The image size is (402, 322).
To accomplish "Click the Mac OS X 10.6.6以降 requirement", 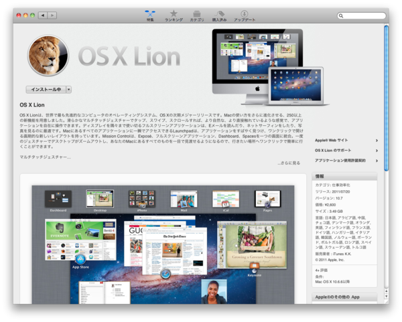I will tap(332, 282).
